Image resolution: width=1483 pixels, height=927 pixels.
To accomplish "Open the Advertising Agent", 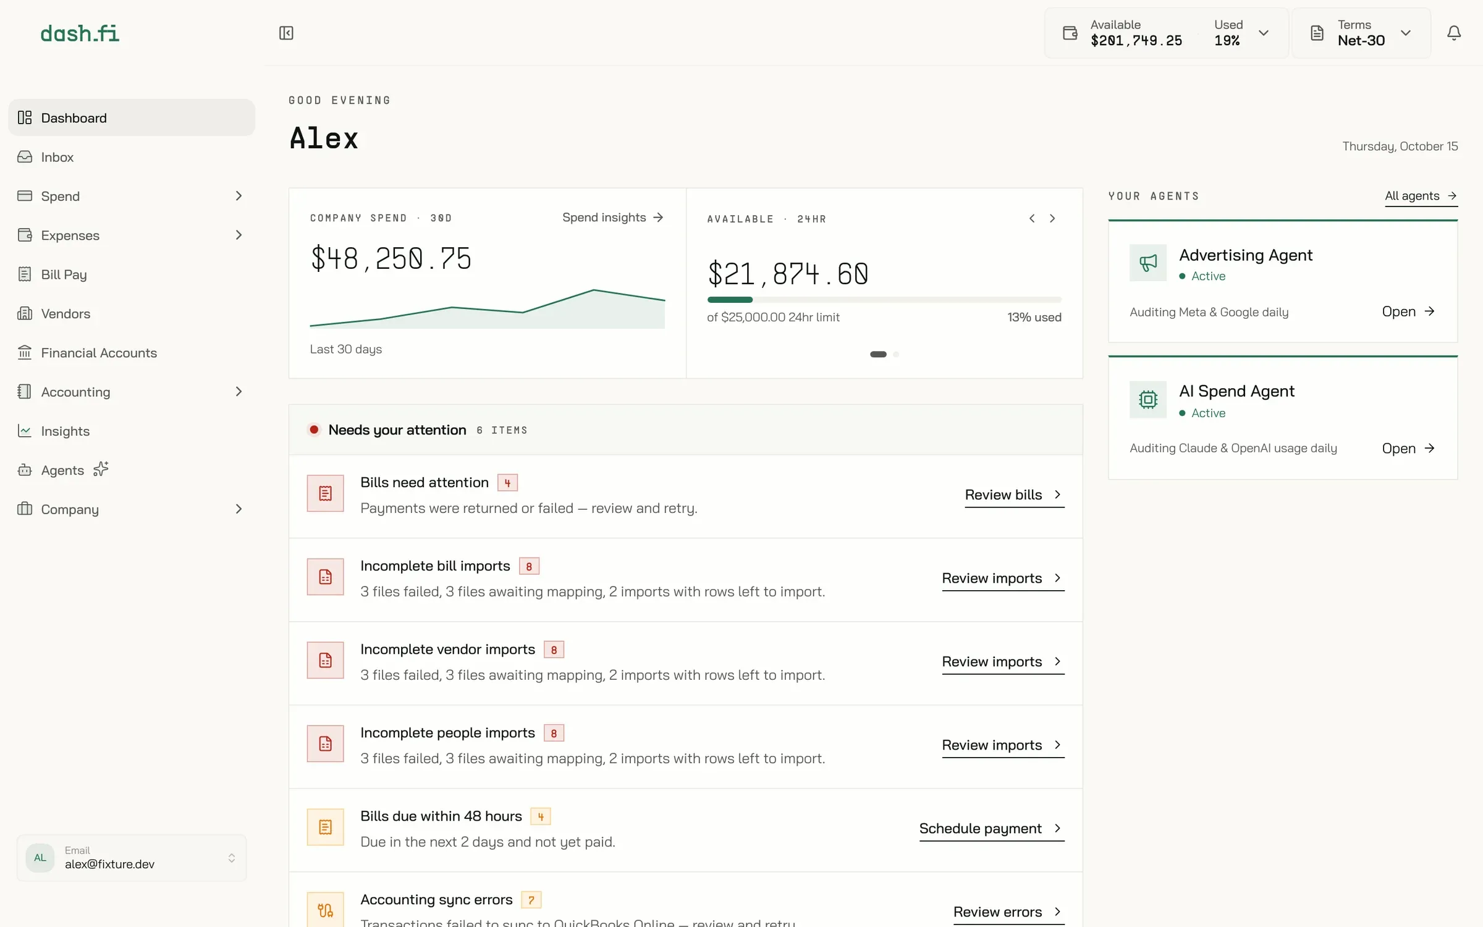I will click(x=1408, y=311).
